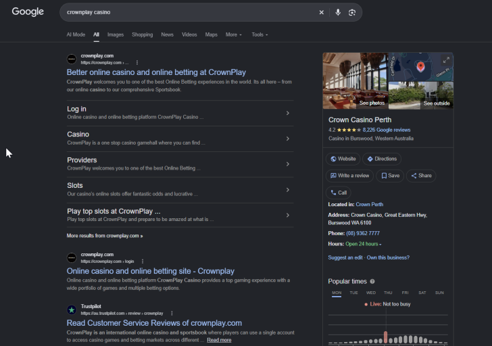Viewport: 492px width, 346px height.
Task: Open Play top slots sitelink chevron
Action: click(x=287, y=215)
